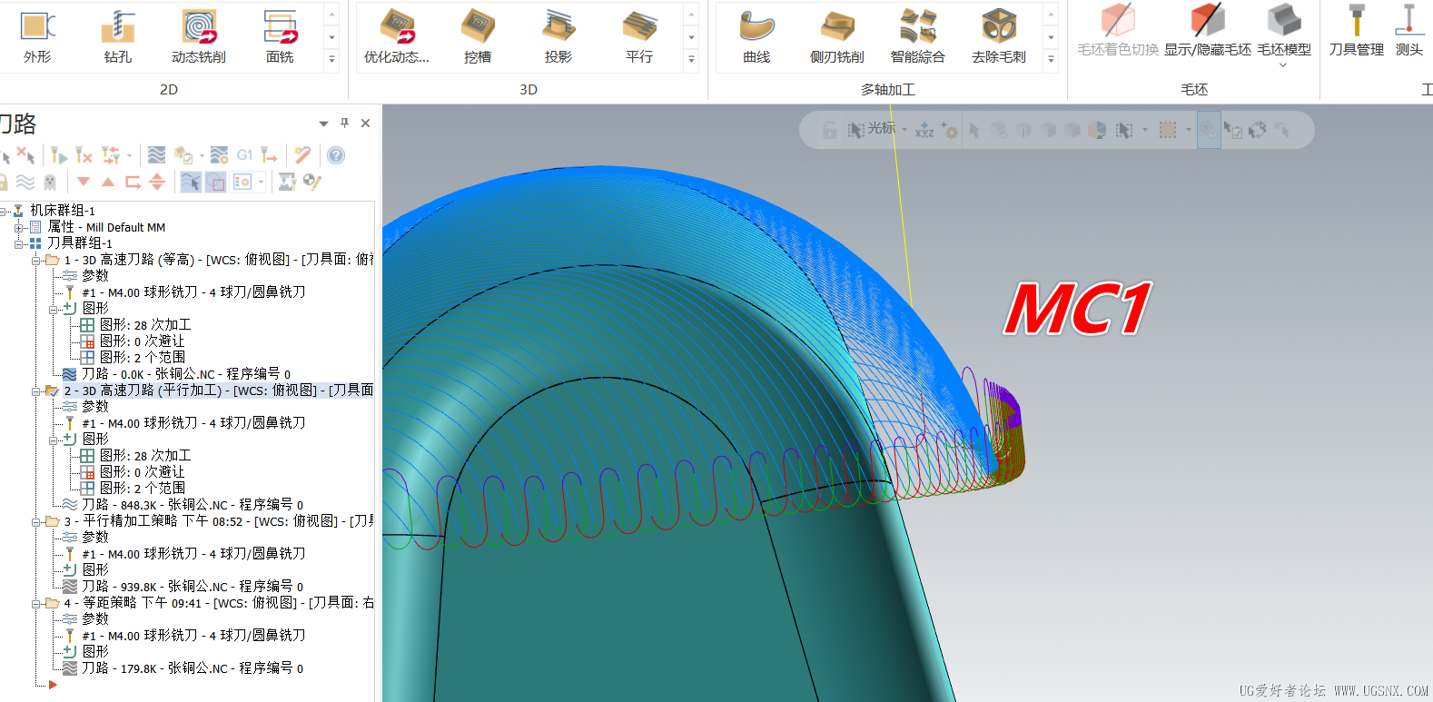The height and width of the screenshot is (702, 1433).
Task: Open the 刀路 panel options dropdown arrow
Action: tap(324, 124)
